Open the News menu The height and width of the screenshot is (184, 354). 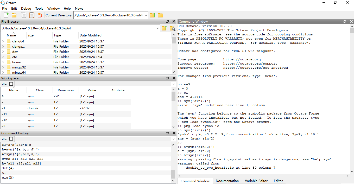[79, 8]
